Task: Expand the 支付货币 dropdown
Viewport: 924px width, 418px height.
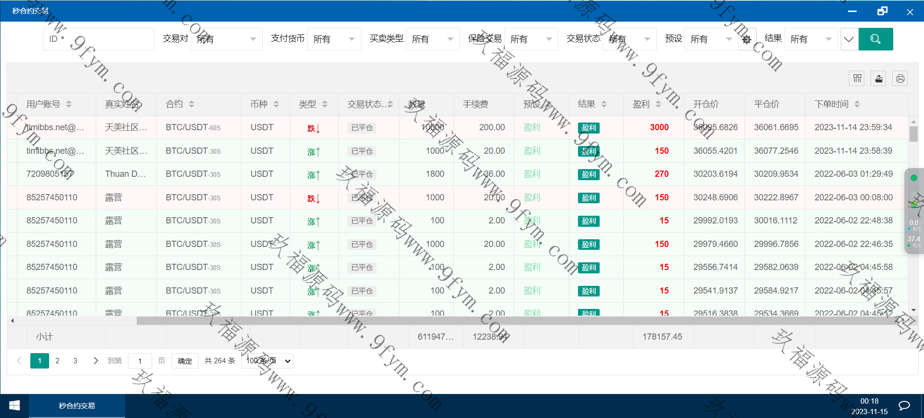Action: pyautogui.click(x=334, y=39)
